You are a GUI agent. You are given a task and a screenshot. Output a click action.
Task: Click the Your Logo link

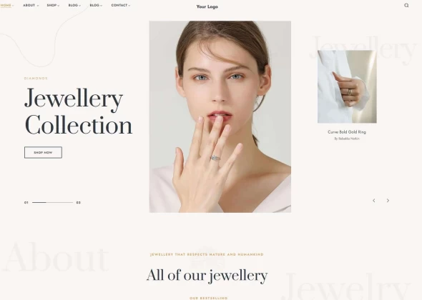coord(207,6)
